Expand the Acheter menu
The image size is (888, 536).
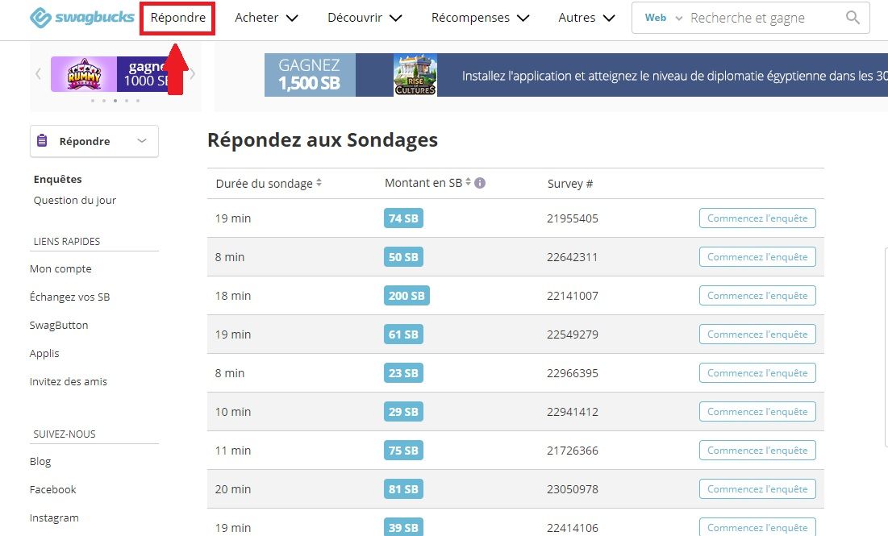(266, 18)
